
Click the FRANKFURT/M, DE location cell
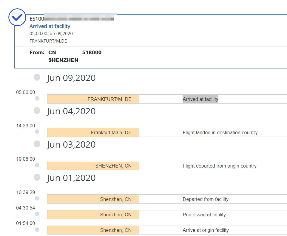93,99
